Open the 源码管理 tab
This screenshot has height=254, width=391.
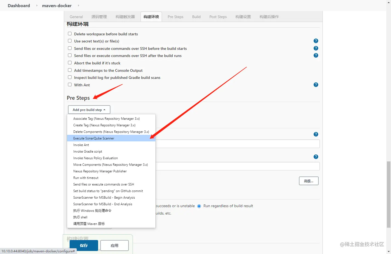point(99,17)
